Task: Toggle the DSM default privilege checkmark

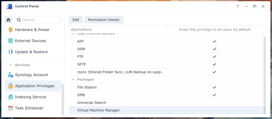Action: (214, 49)
